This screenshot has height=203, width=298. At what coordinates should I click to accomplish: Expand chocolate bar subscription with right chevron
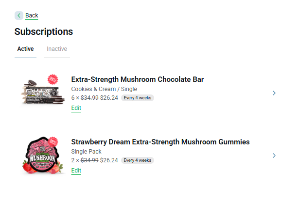(x=274, y=93)
